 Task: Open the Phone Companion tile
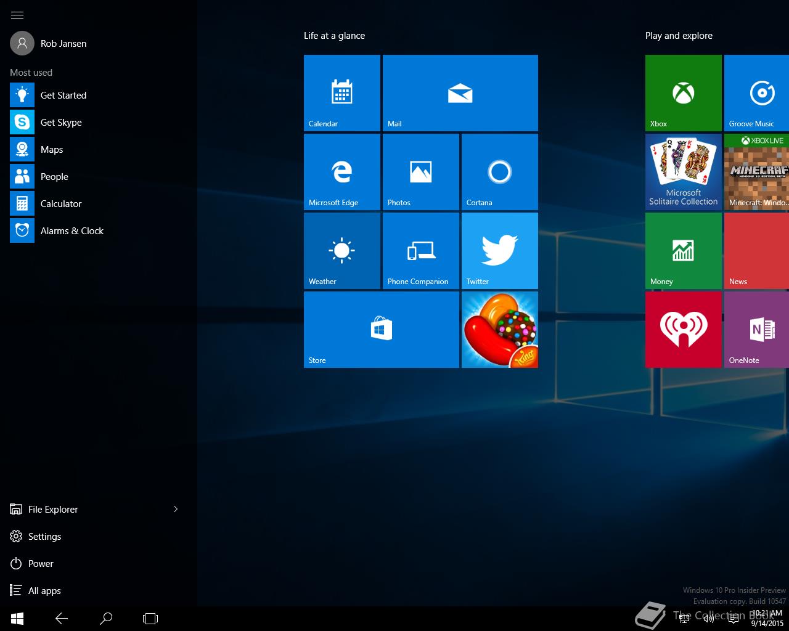(x=421, y=251)
